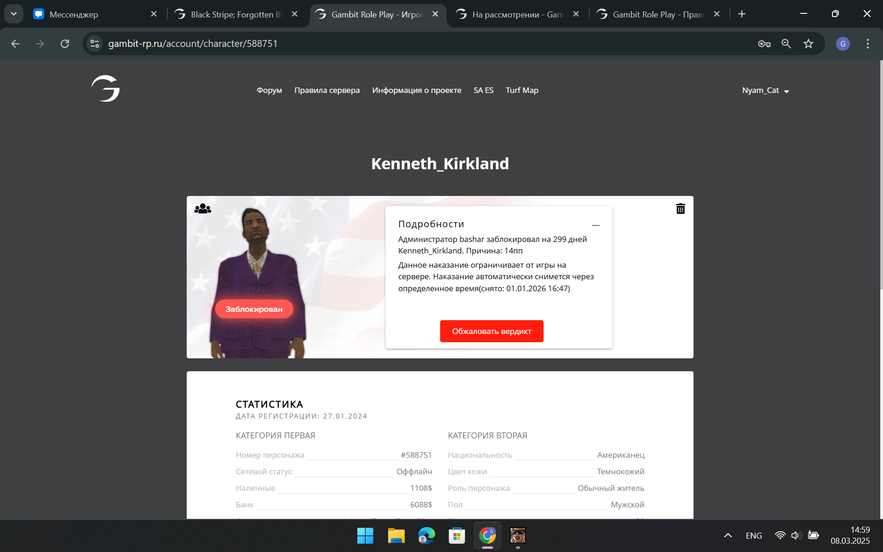Open site information icon beside URL

tap(95, 44)
